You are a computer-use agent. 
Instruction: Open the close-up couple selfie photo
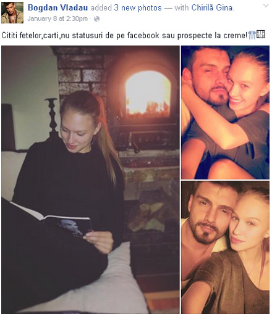click(225, 247)
